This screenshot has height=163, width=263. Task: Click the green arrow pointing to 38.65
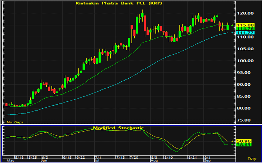pos(232,145)
